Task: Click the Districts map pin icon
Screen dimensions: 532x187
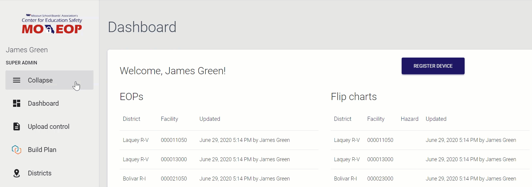Action: point(17,173)
